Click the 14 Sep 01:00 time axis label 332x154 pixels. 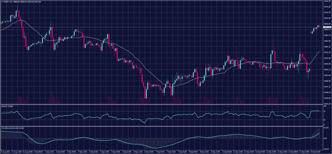pos(315,152)
